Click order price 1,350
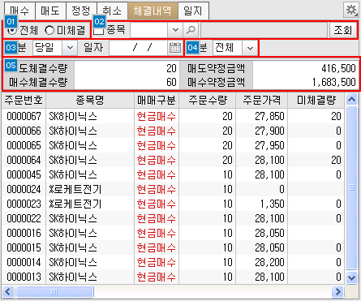 (x=273, y=204)
